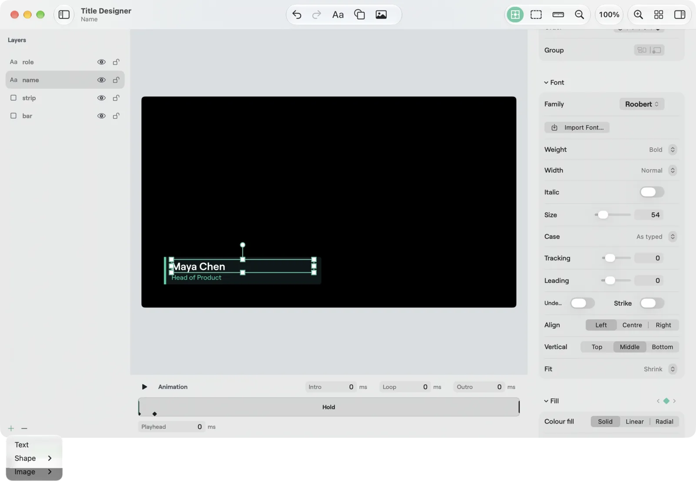Viewport: 696px width, 481px height.
Task: Zoom out with the minus magnifier
Action: [579, 15]
